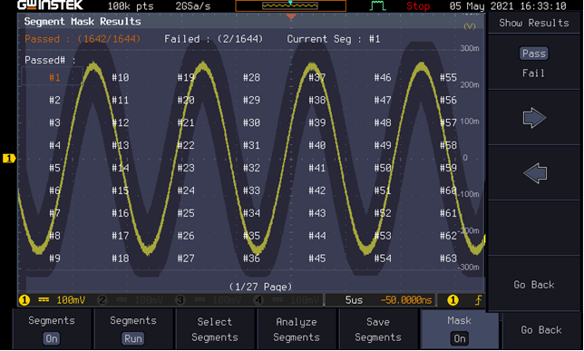
Task: Click bottom Go Back button
Action: (541, 330)
